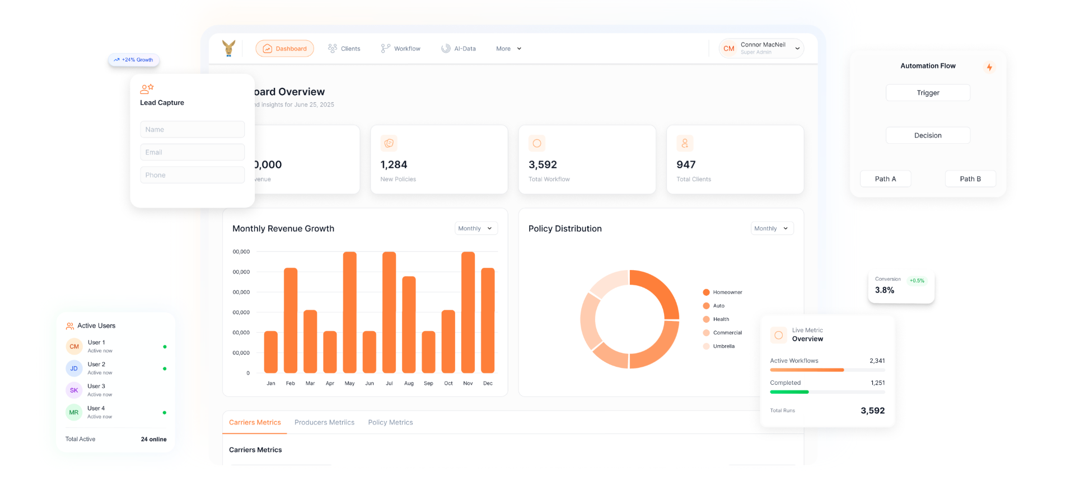The height and width of the screenshot is (491, 1075).
Task: Click the 3,592 Total Workflow value
Action: (x=543, y=164)
